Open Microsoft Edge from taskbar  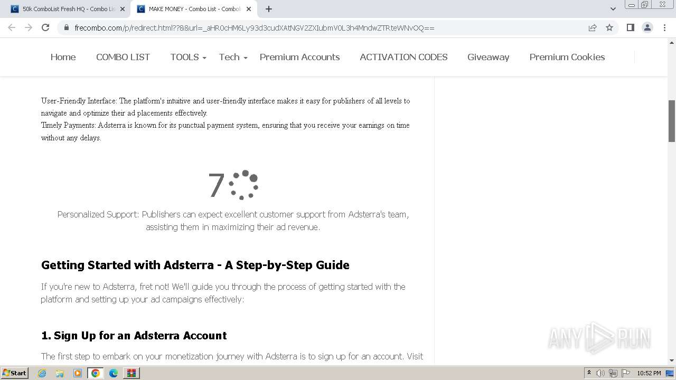coord(114,373)
